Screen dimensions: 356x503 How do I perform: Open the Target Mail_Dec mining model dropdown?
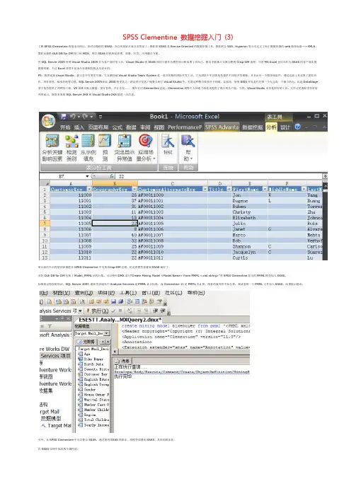(x=107, y=334)
